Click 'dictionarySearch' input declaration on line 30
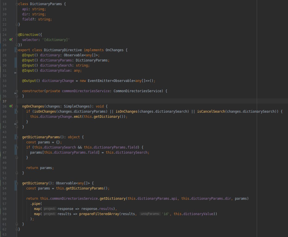288x237 pixels. pyautogui.click(x=56, y=65)
